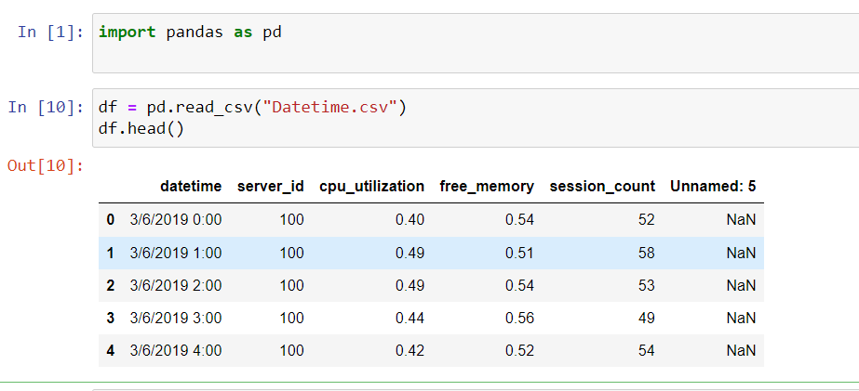Click the datetime column header
The height and width of the screenshot is (391, 859).
point(191,186)
